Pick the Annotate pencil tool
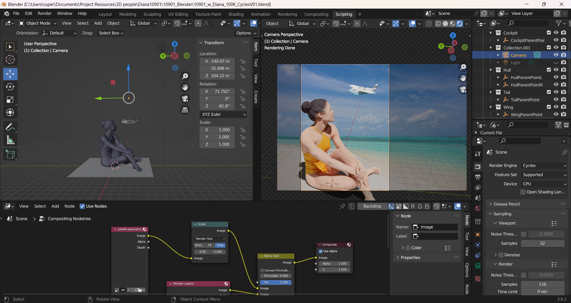The width and height of the screenshot is (571, 303). click(x=10, y=127)
